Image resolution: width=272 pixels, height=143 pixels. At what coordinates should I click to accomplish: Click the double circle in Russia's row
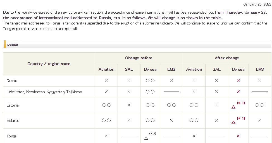pyautogui.click(x=150, y=81)
